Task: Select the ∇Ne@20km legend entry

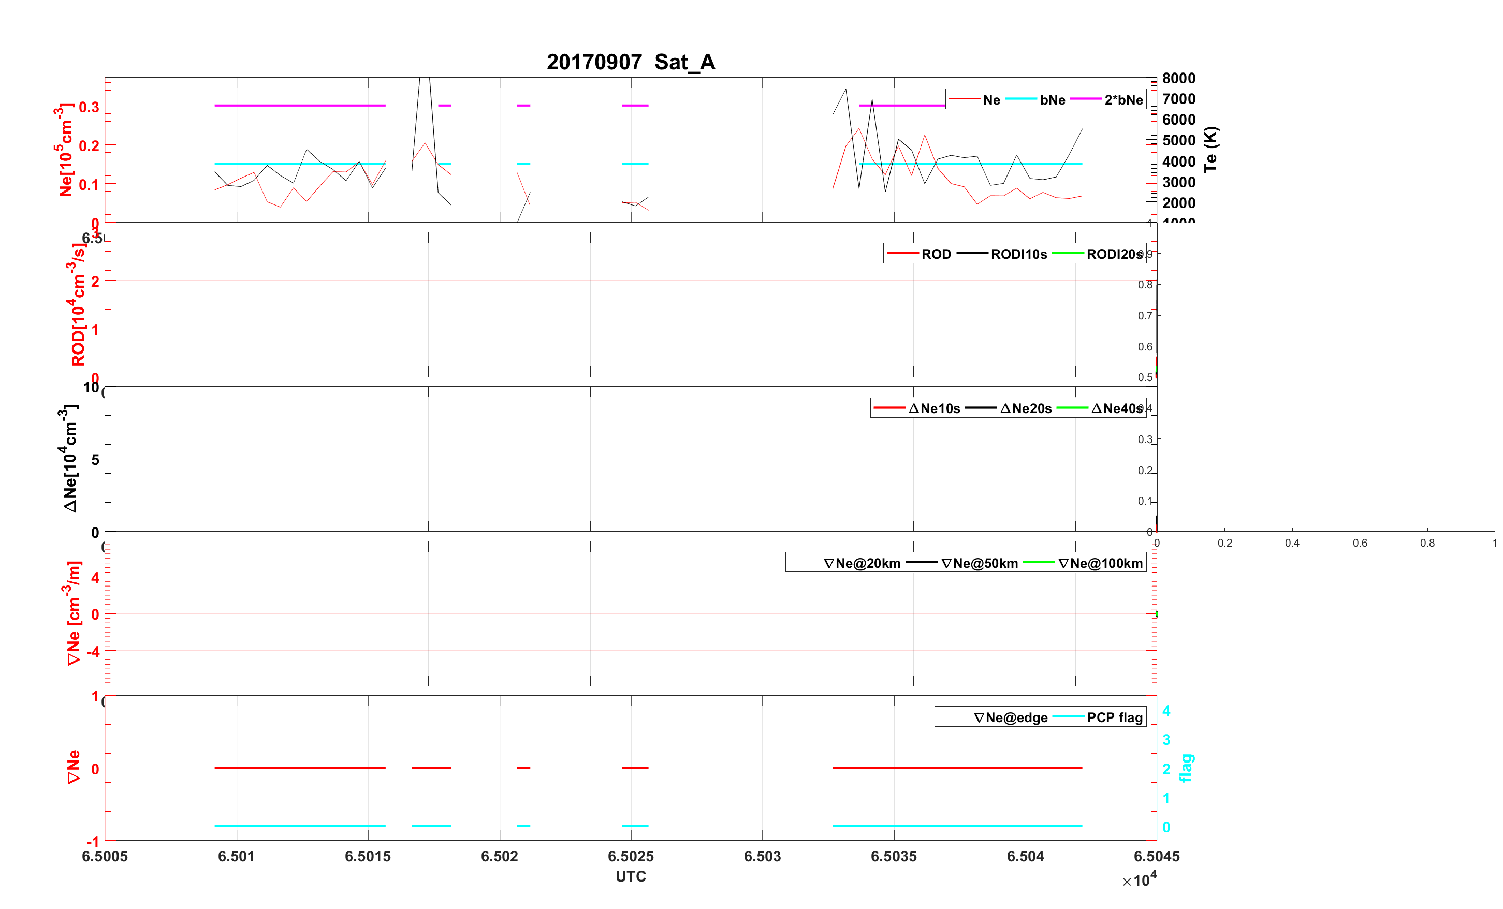Action: tap(862, 564)
